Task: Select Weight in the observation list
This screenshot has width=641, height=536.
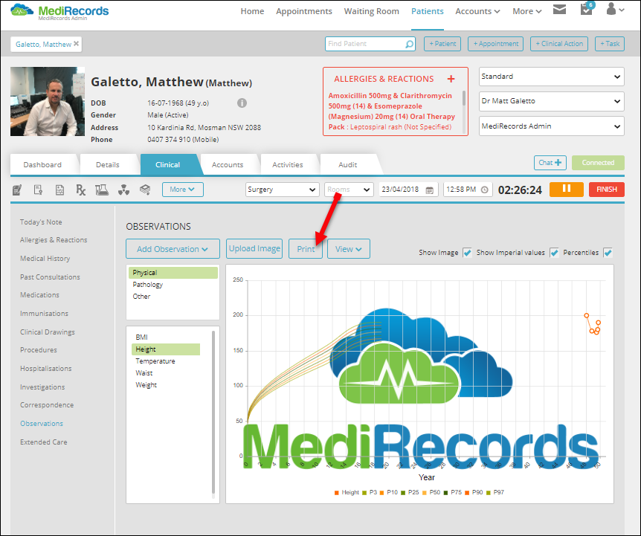Action: point(146,385)
